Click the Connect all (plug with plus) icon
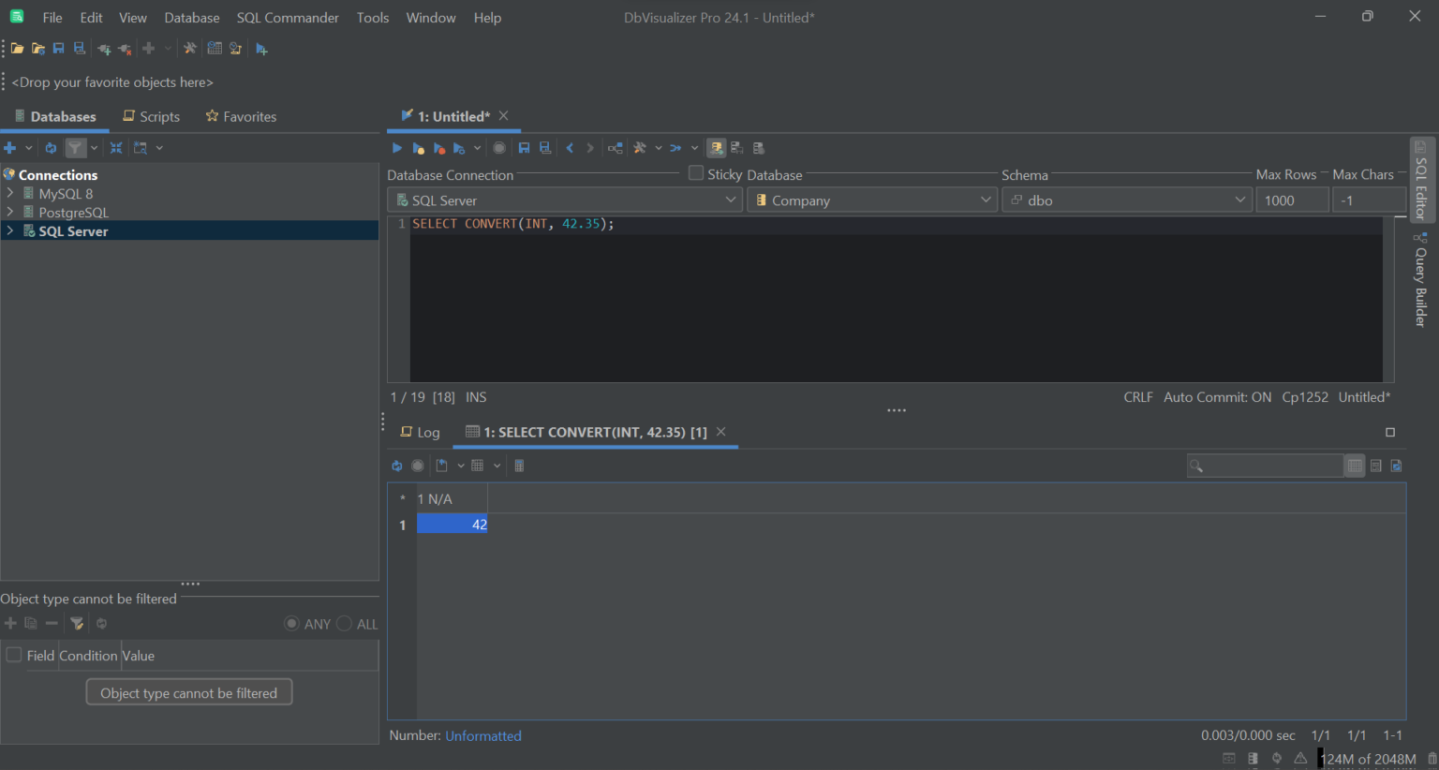 coord(104,49)
